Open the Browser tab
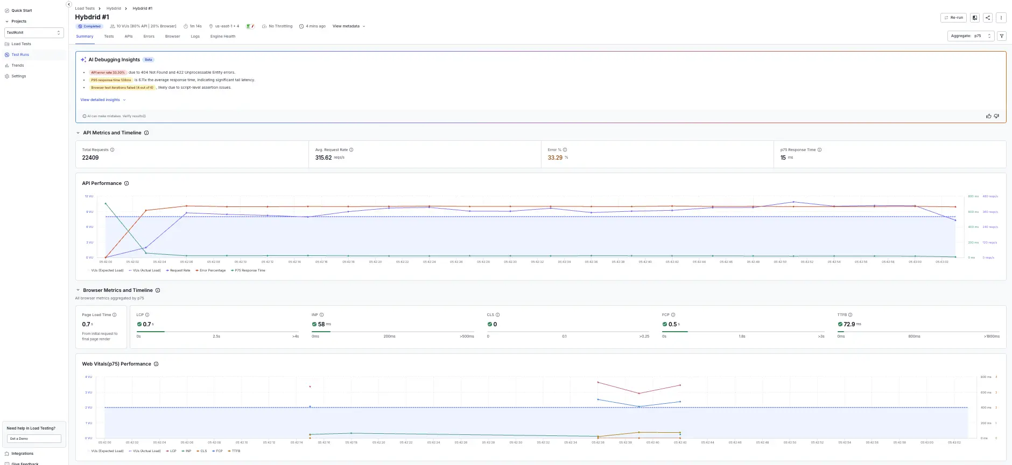This screenshot has width=1012, height=465. click(173, 37)
